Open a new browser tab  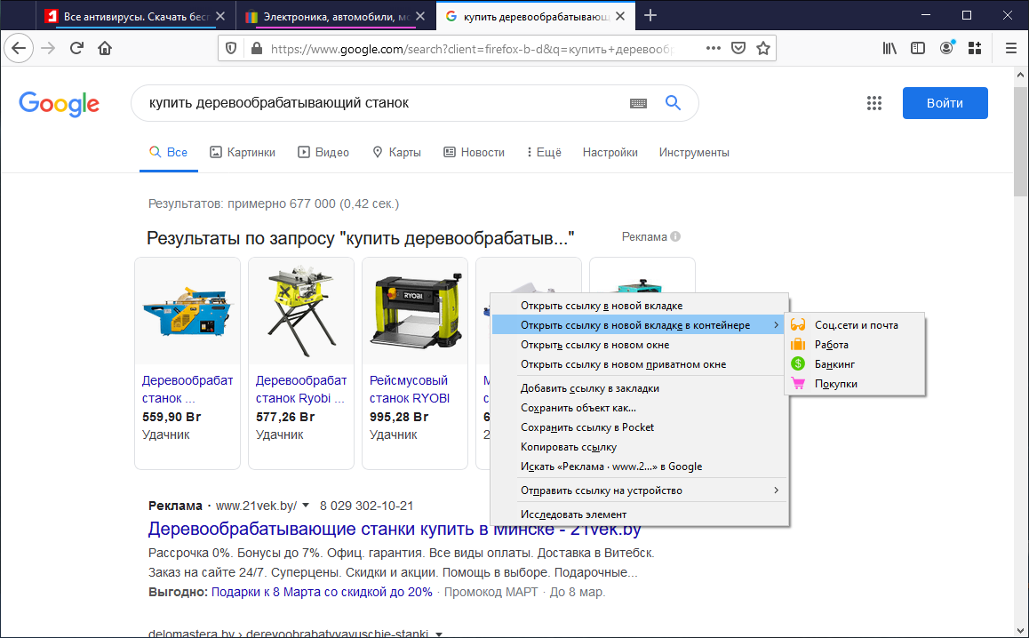[x=650, y=16]
